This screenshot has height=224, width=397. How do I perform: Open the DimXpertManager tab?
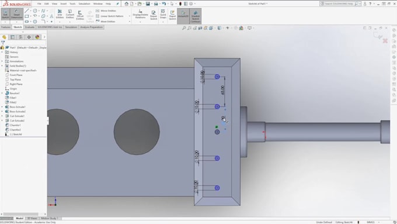click(x=29, y=37)
